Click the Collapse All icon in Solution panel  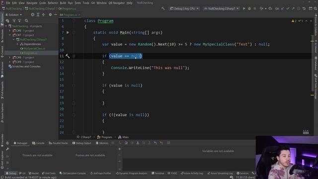pos(43,14)
